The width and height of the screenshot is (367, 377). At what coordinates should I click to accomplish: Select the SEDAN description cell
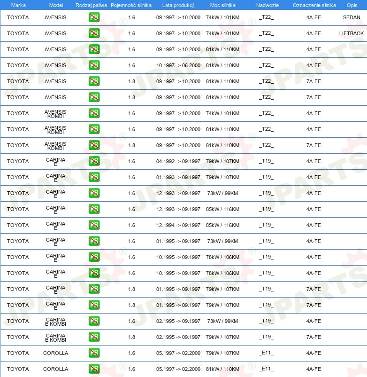[352, 17]
